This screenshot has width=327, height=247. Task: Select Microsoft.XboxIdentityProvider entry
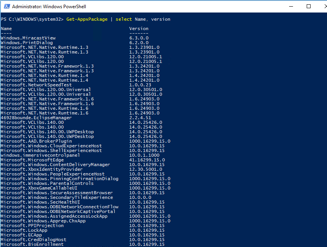click(x=42, y=169)
